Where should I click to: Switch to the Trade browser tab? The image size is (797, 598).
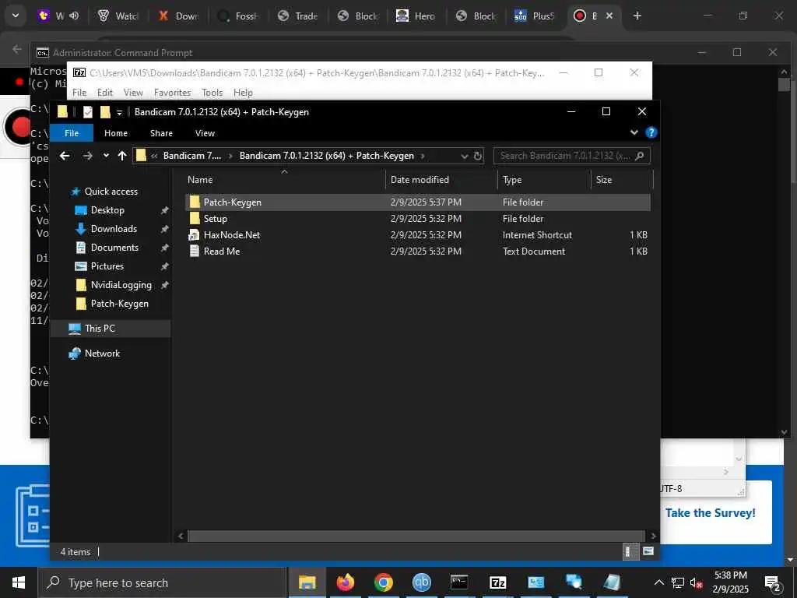[298, 16]
